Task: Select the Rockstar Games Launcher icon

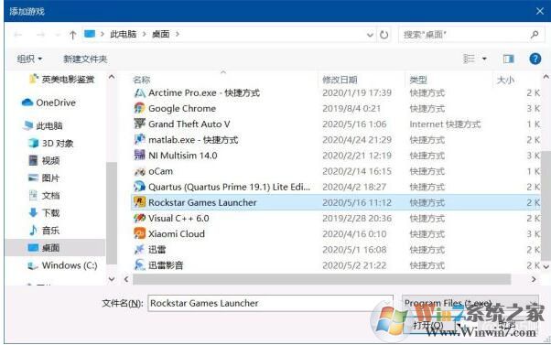Action: point(139,202)
